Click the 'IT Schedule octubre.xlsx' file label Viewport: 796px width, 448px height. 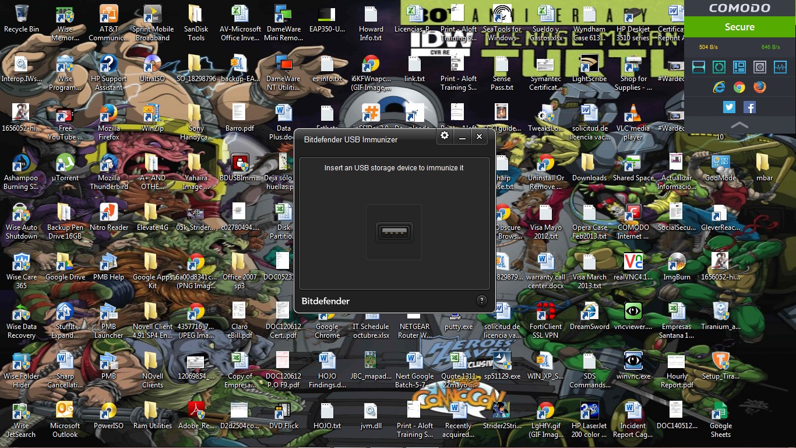[371, 331]
